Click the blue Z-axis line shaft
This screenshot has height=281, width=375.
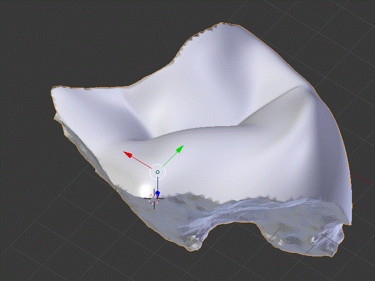pos(157,184)
